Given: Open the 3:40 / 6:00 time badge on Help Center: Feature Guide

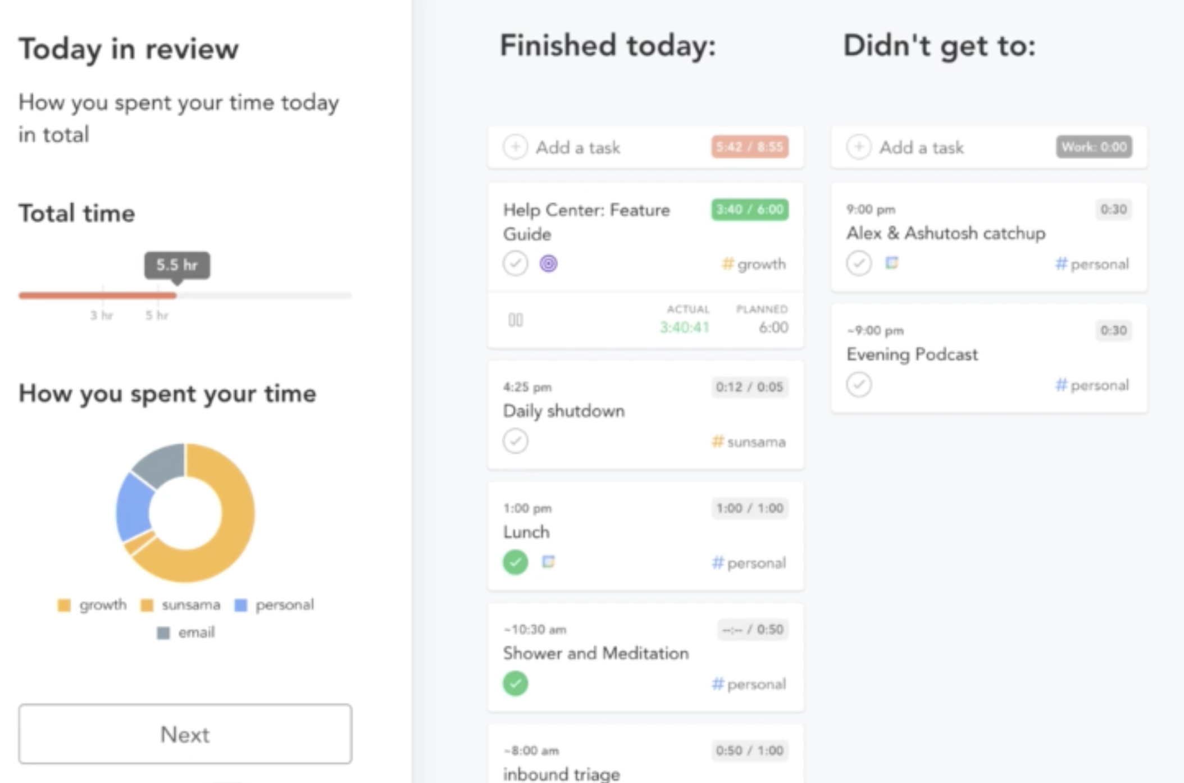Looking at the screenshot, I should tap(749, 210).
